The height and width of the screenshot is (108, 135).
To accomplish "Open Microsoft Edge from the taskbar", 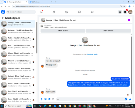I will (x=45, y=106).
